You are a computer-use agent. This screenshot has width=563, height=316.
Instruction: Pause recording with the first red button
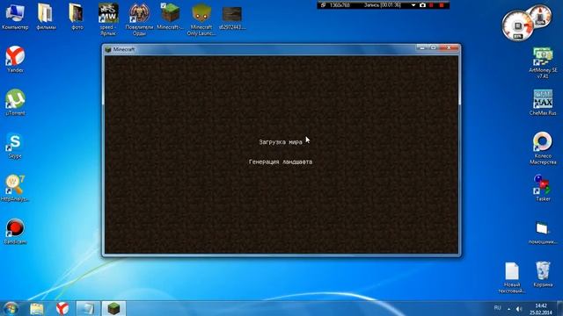click(431, 5)
